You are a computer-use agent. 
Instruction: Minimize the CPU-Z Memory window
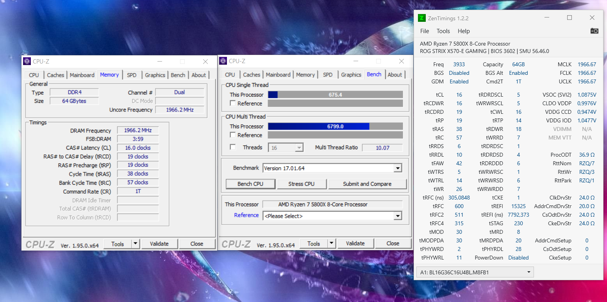click(x=159, y=61)
